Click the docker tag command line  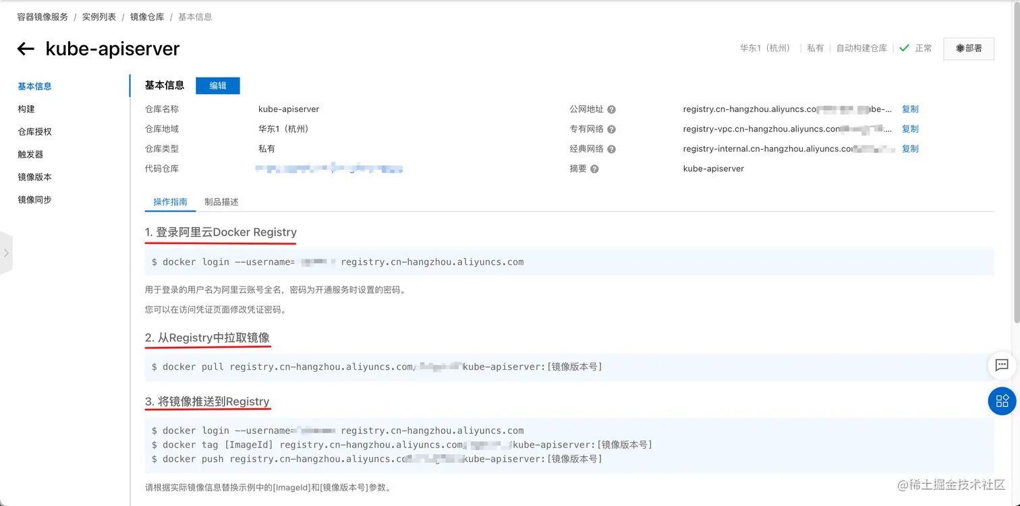pyautogui.click(x=402, y=445)
